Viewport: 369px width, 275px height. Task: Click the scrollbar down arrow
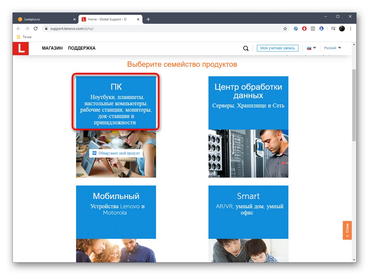354,260
